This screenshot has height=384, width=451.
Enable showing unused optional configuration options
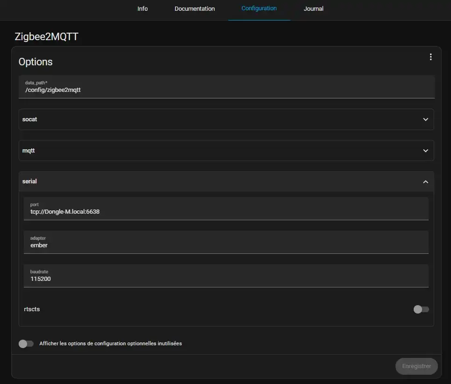click(x=26, y=344)
